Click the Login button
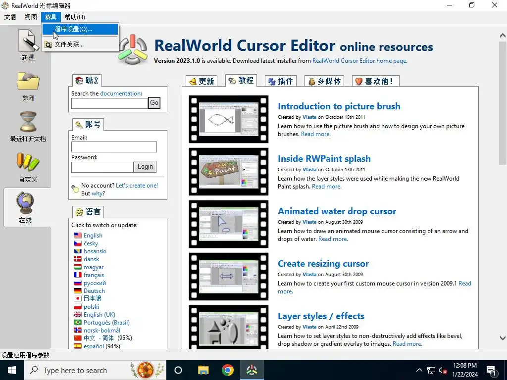The image size is (507, 380). click(145, 166)
